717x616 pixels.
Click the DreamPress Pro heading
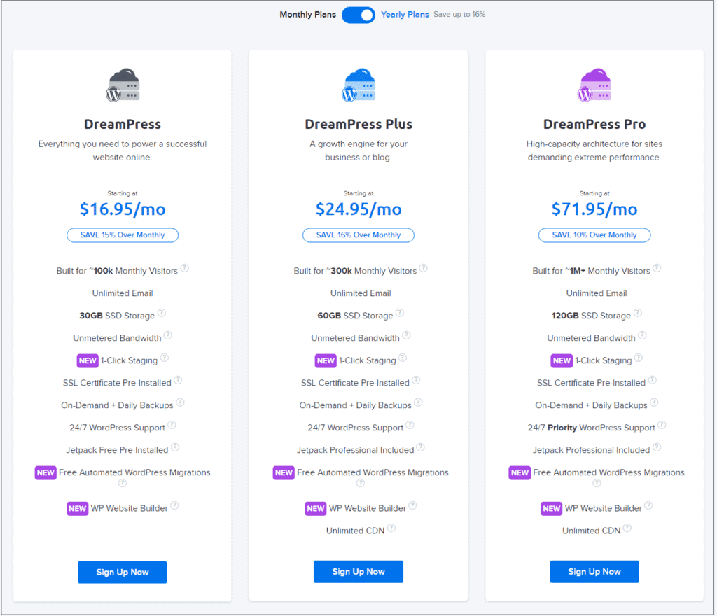point(594,125)
